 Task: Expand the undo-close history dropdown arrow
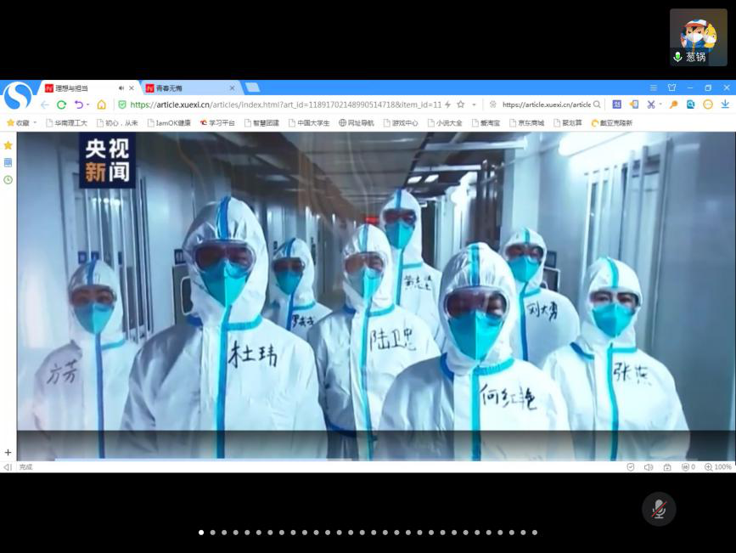click(x=87, y=104)
